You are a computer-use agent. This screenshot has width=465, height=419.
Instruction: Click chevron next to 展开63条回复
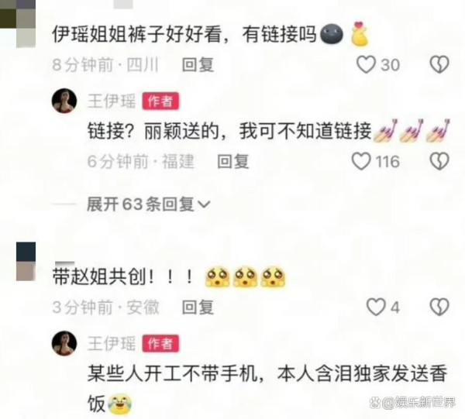pyautogui.click(x=204, y=204)
